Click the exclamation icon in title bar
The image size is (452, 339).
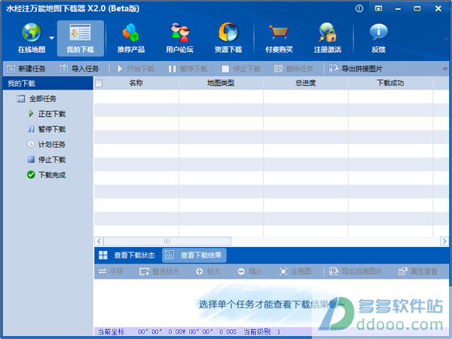click(x=359, y=8)
